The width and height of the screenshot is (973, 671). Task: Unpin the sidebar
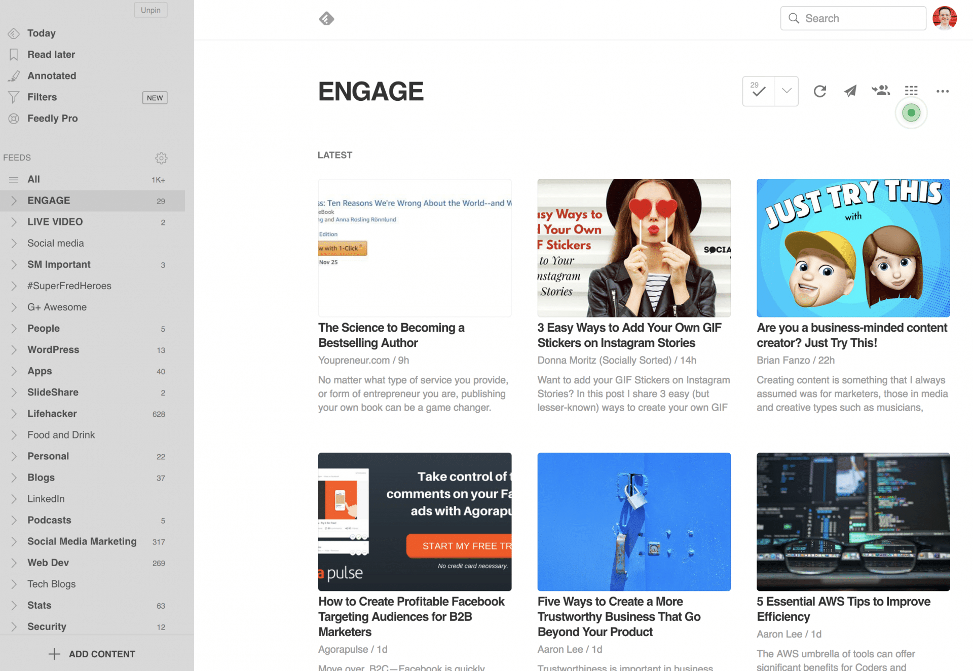[151, 10]
